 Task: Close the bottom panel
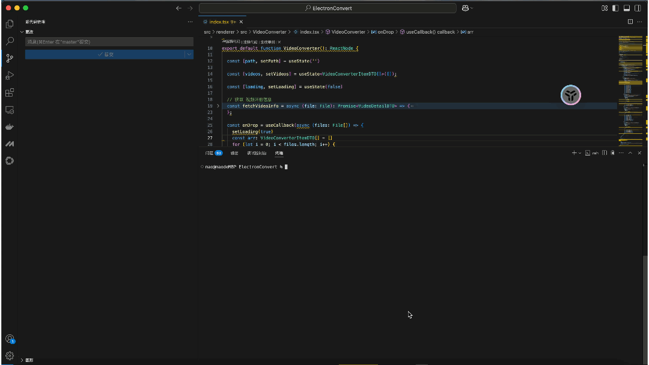click(639, 153)
